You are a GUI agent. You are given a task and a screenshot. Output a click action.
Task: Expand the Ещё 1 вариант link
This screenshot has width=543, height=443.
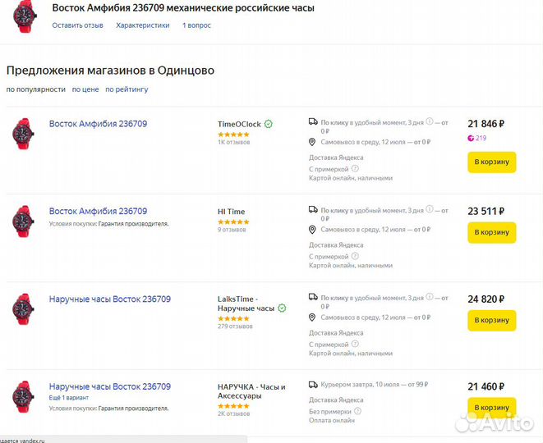69,398
